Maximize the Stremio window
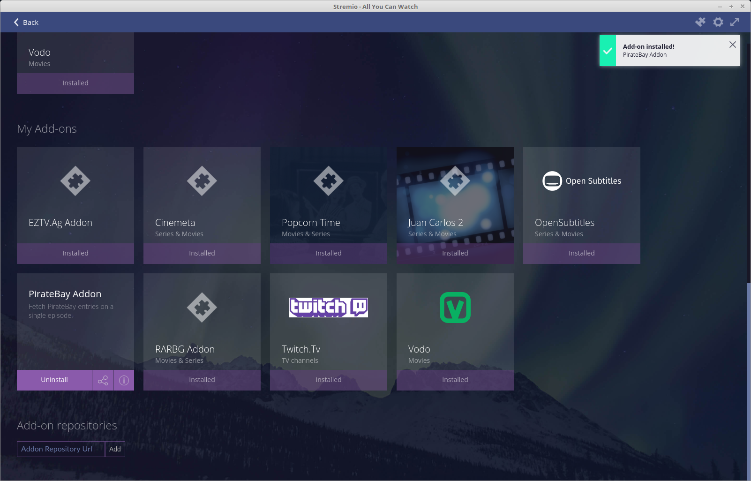The width and height of the screenshot is (751, 481). (x=731, y=7)
